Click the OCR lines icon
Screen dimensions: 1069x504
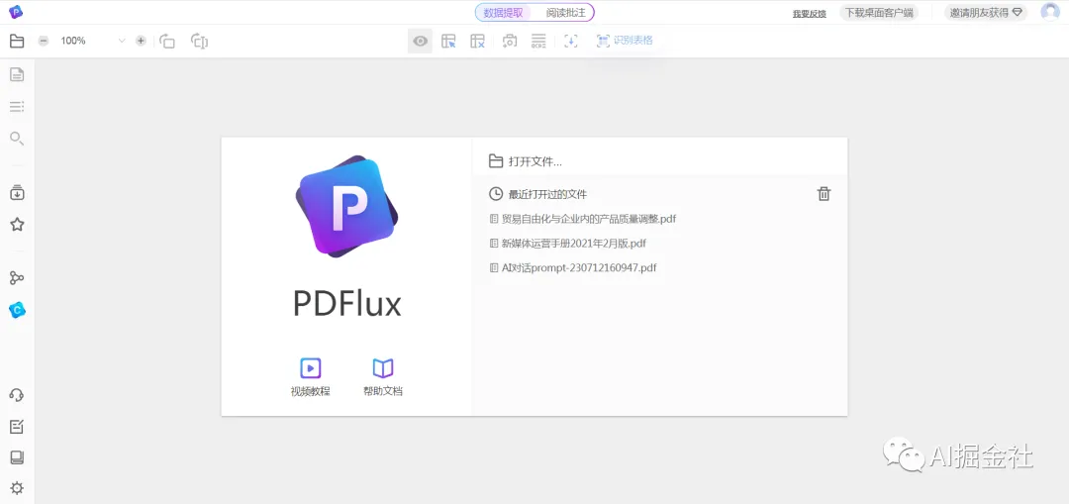click(538, 41)
